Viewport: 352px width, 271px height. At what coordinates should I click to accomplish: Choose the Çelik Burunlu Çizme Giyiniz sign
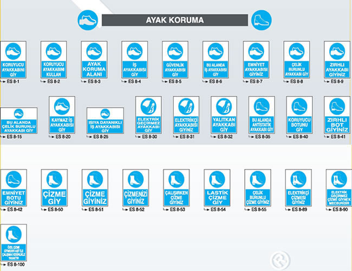tap(258, 188)
